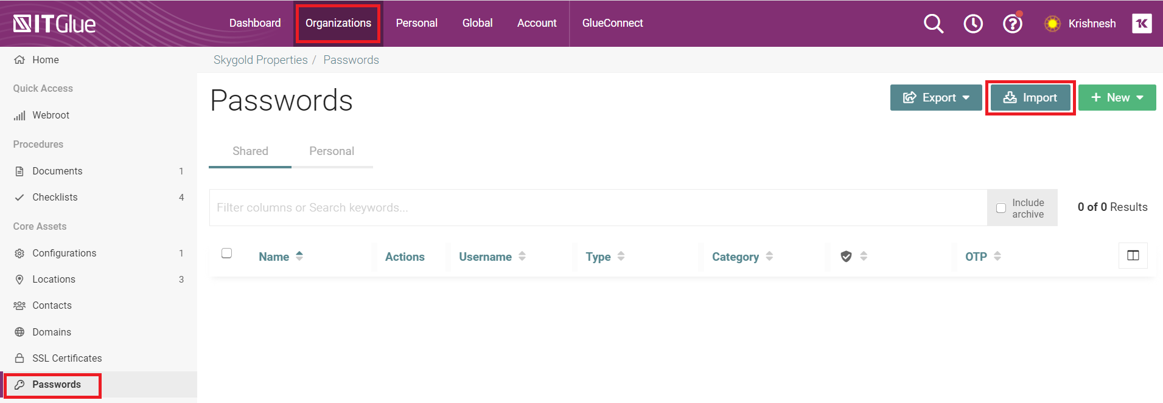This screenshot has width=1163, height=403.
Task: Click the Domains globe icon
Action: (x=19, y=332)
